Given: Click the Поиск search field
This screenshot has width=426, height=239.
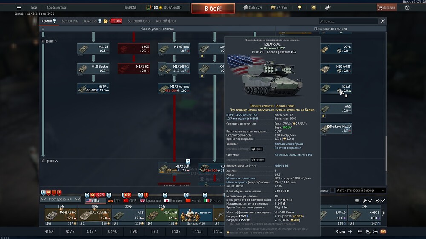Looking at the screenshot, I should click(348, 21).
